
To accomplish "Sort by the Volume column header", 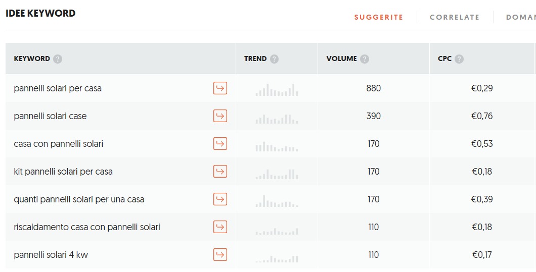I will tap(341, 59).
